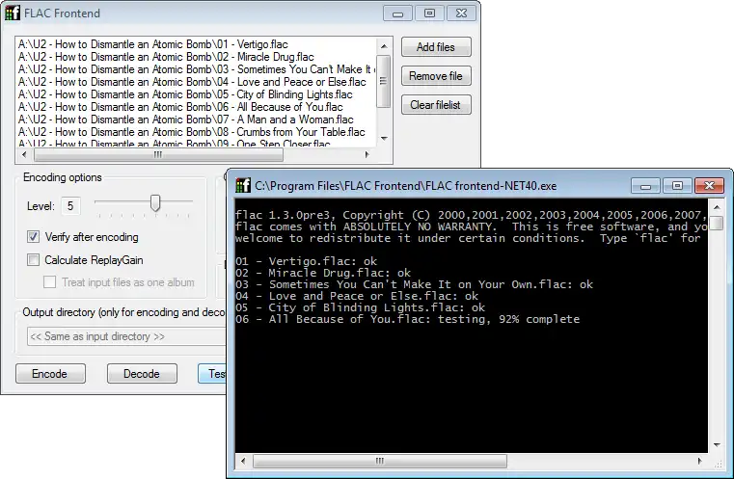Click file list vertical scrollbar thumb

[384, 81]
